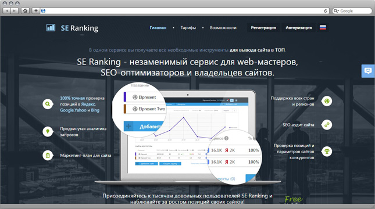This screenshot has height=209, width=375.
Task: Click the trophy competitors check icon
Action: point(327,152)
